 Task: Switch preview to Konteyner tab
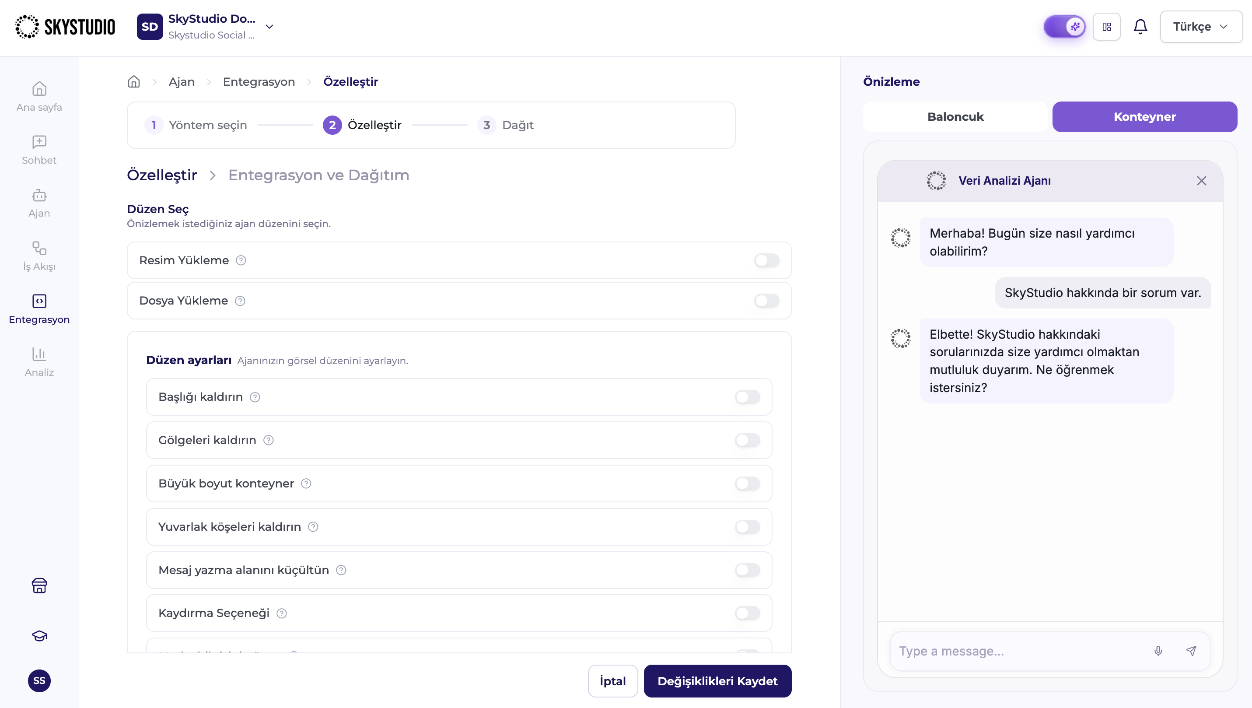(x=1144, y=117)
